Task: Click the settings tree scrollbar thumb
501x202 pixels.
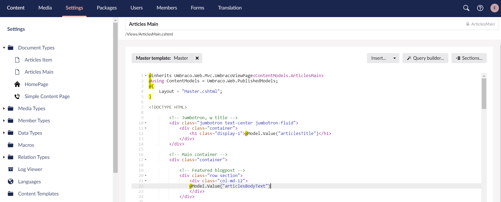Action: [x=115, y=98]
